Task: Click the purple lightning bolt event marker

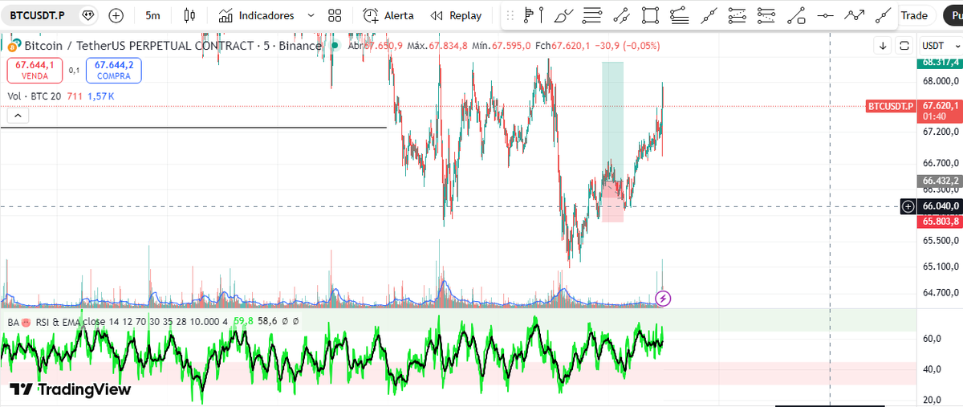Action: (x=663, y=299)
